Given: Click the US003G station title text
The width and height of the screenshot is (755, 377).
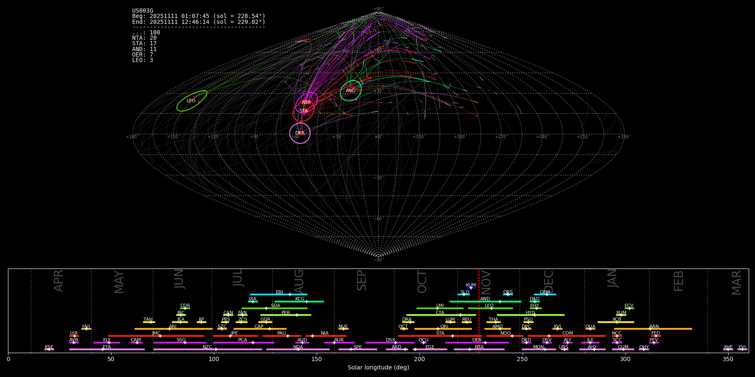Looking at the screenshot, I should 143,11.
